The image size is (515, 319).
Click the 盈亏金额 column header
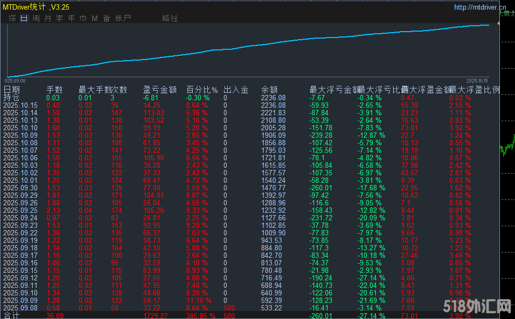(159, 90)
